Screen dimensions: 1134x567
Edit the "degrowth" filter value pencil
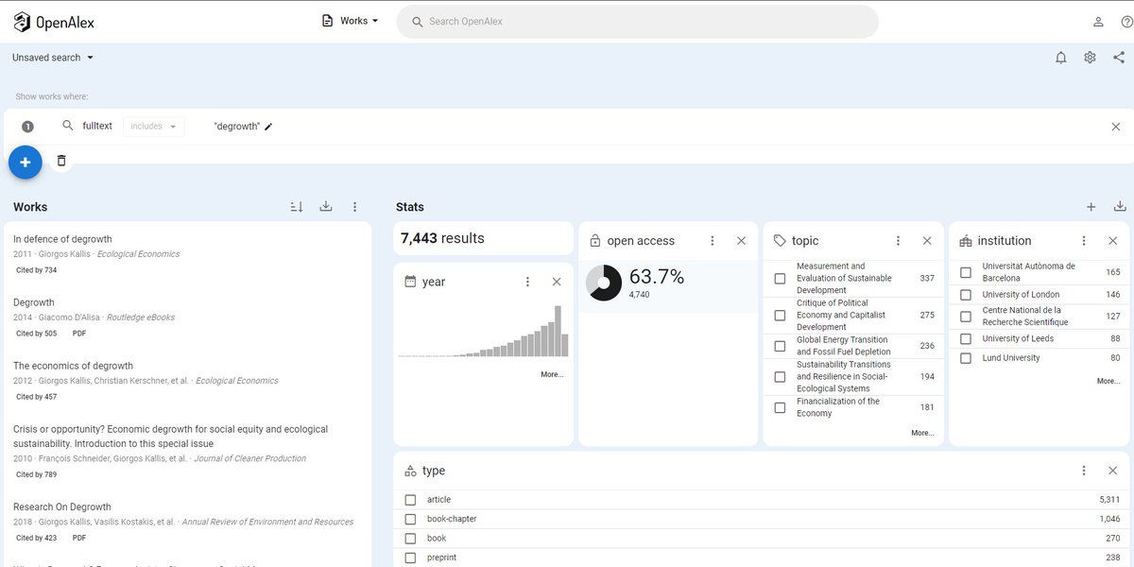[x=268, y=127]
